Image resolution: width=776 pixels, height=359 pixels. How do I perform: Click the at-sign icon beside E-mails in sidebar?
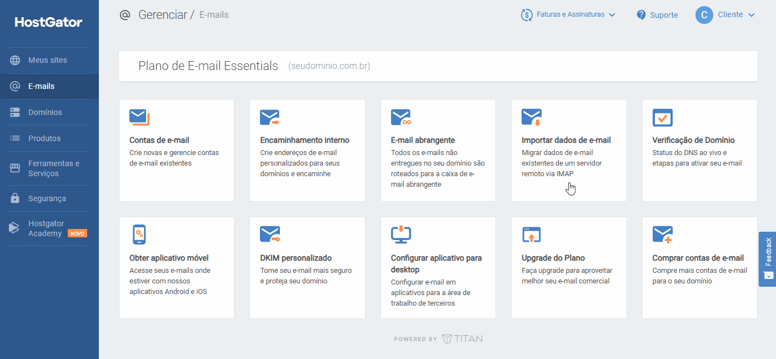(x=15, y=86)
